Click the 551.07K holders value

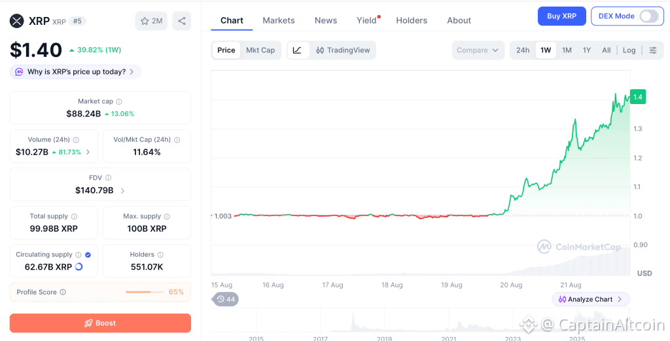147,267
